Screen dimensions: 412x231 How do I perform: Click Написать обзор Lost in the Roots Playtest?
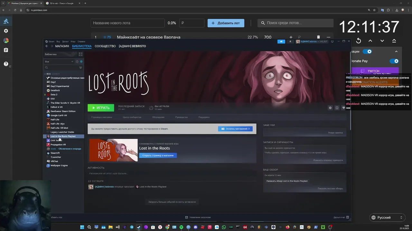pos(287,181)
